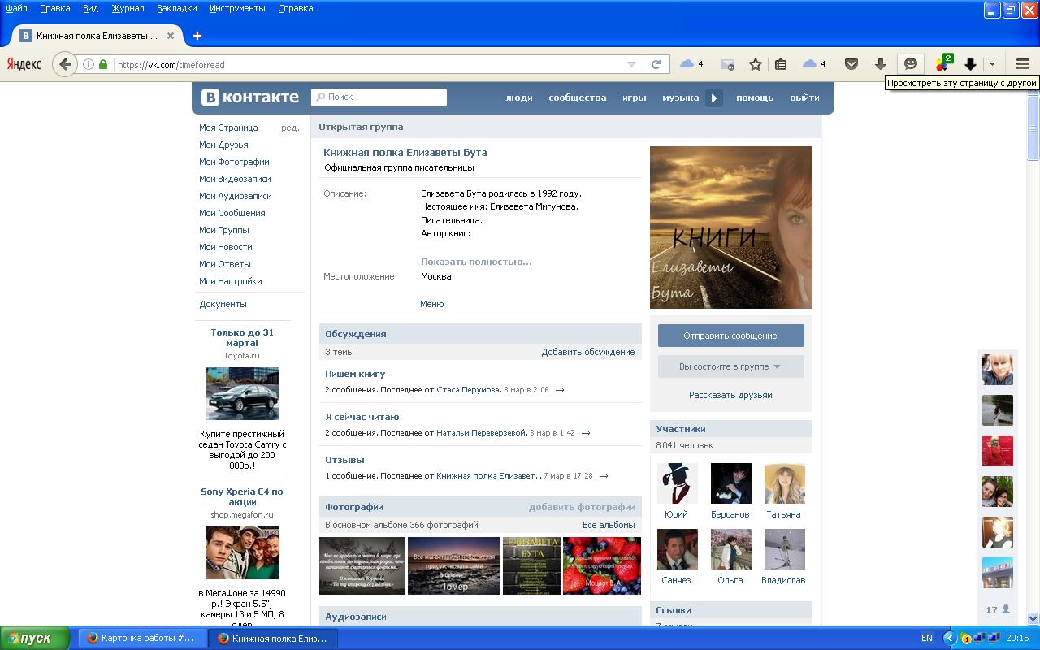The image size is (1040, 650).
Task: Open the Отзывы discussion
Action: (344, 460)
